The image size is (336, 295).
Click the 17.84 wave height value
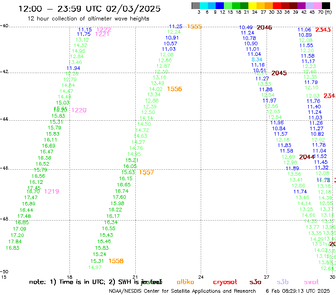[15, 241]
